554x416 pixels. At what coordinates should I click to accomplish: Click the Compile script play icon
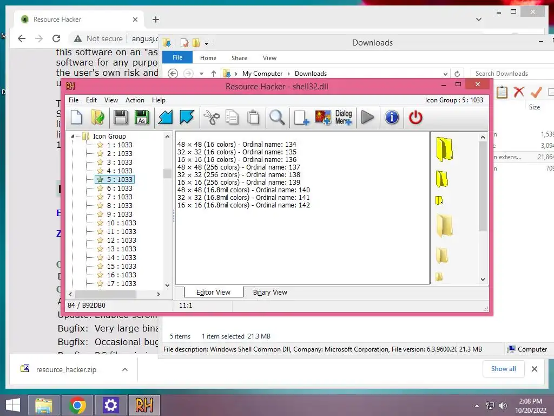point(367,118)
